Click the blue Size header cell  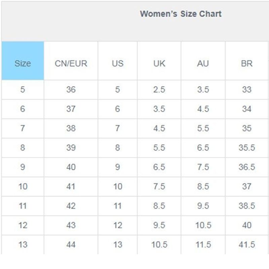(x=23, y=63)
